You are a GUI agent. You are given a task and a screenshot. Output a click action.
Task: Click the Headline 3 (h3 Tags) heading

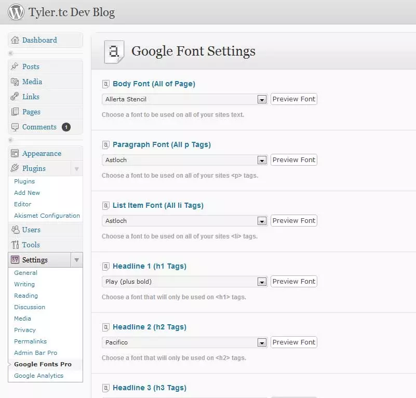point(150,388)
